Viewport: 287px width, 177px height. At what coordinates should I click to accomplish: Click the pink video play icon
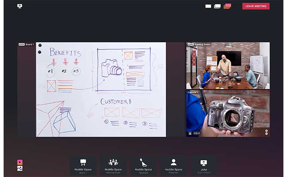20,162
